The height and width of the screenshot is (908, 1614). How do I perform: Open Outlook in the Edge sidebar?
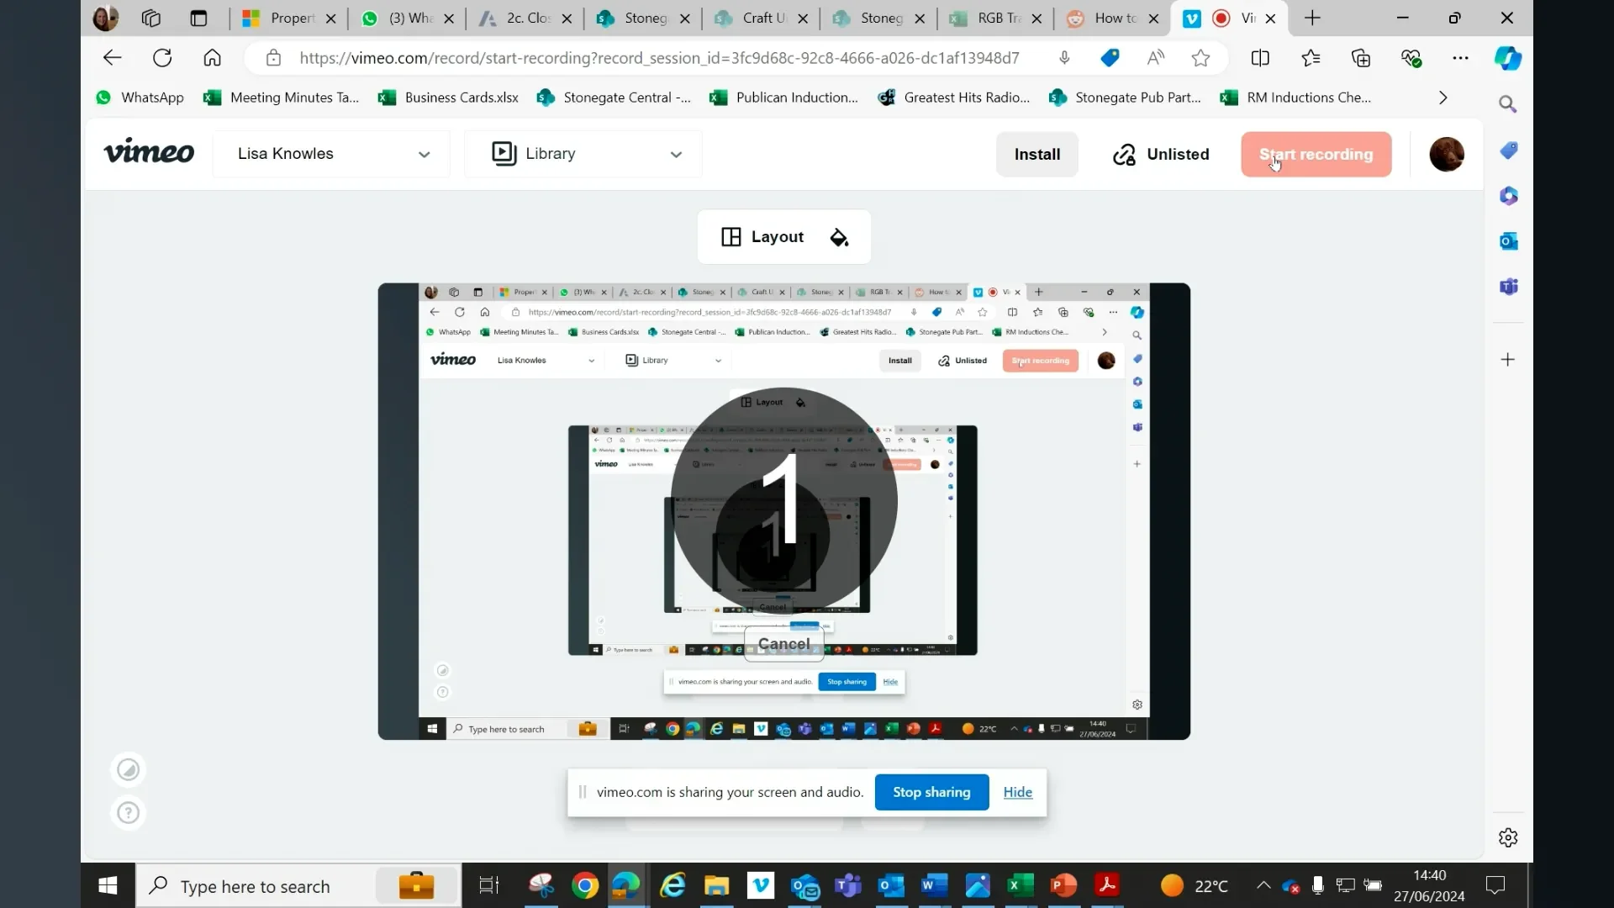(x=1508, y=241)
